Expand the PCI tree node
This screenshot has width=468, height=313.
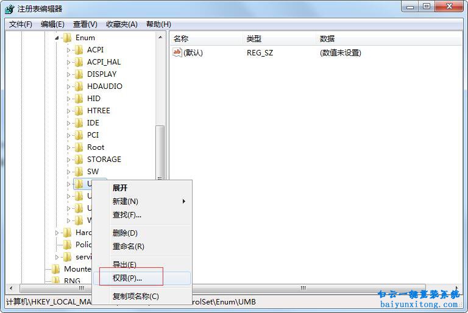pyautogui.click(x=68, y=135)
